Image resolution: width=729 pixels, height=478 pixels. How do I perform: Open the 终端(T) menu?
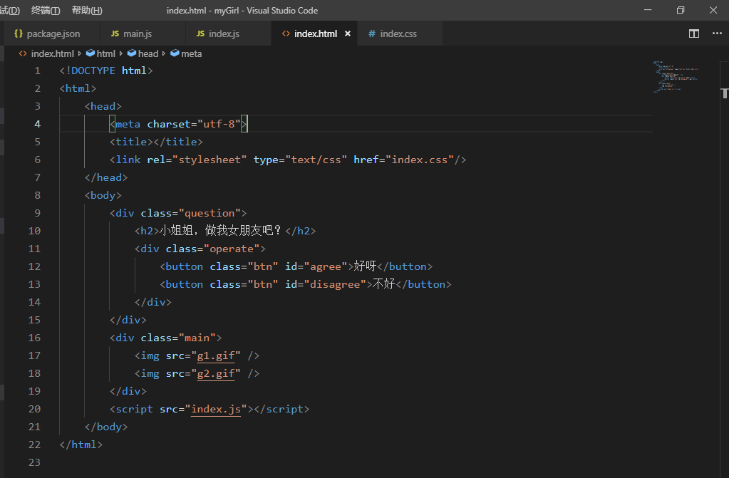46,10
